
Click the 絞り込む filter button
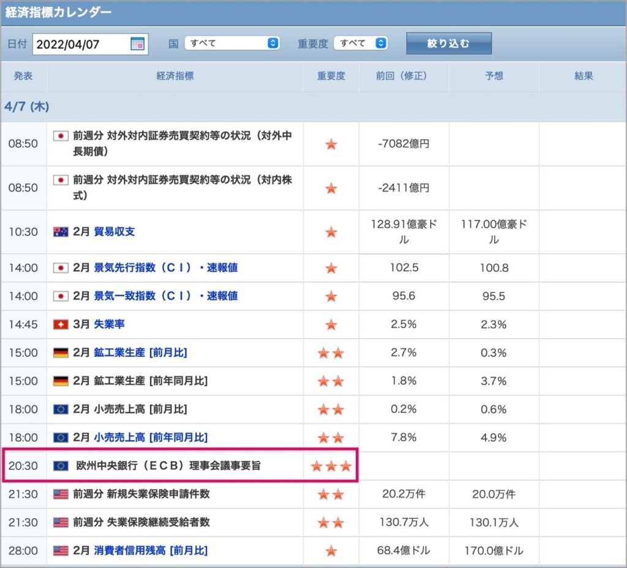point(449,43)
